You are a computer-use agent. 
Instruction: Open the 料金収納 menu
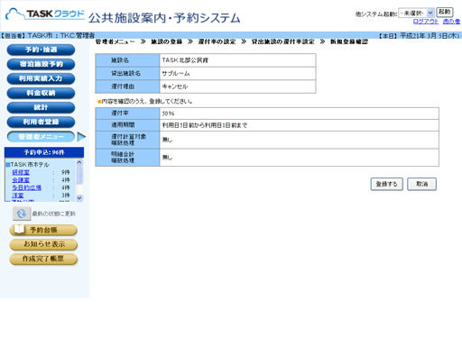[41, 93]
